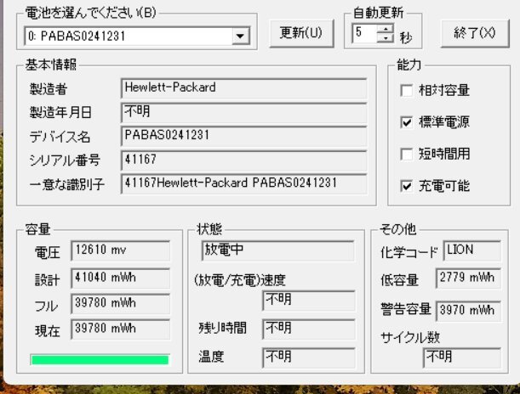The image size is (520, 394).
Task: Toggle the 相対容量 checkbox
Action: pyautogui.click(x=407, y=90)
